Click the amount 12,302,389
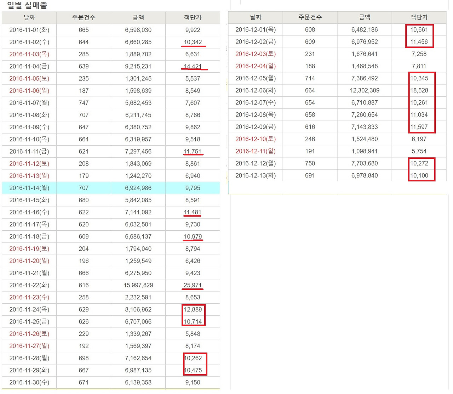 point(365,90)
